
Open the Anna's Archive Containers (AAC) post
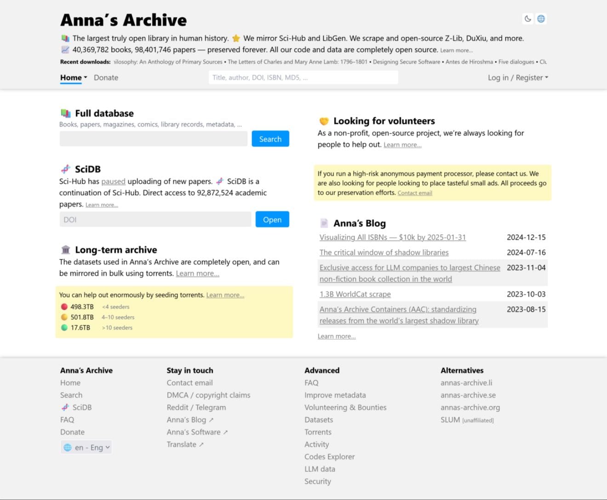point(399,315)
